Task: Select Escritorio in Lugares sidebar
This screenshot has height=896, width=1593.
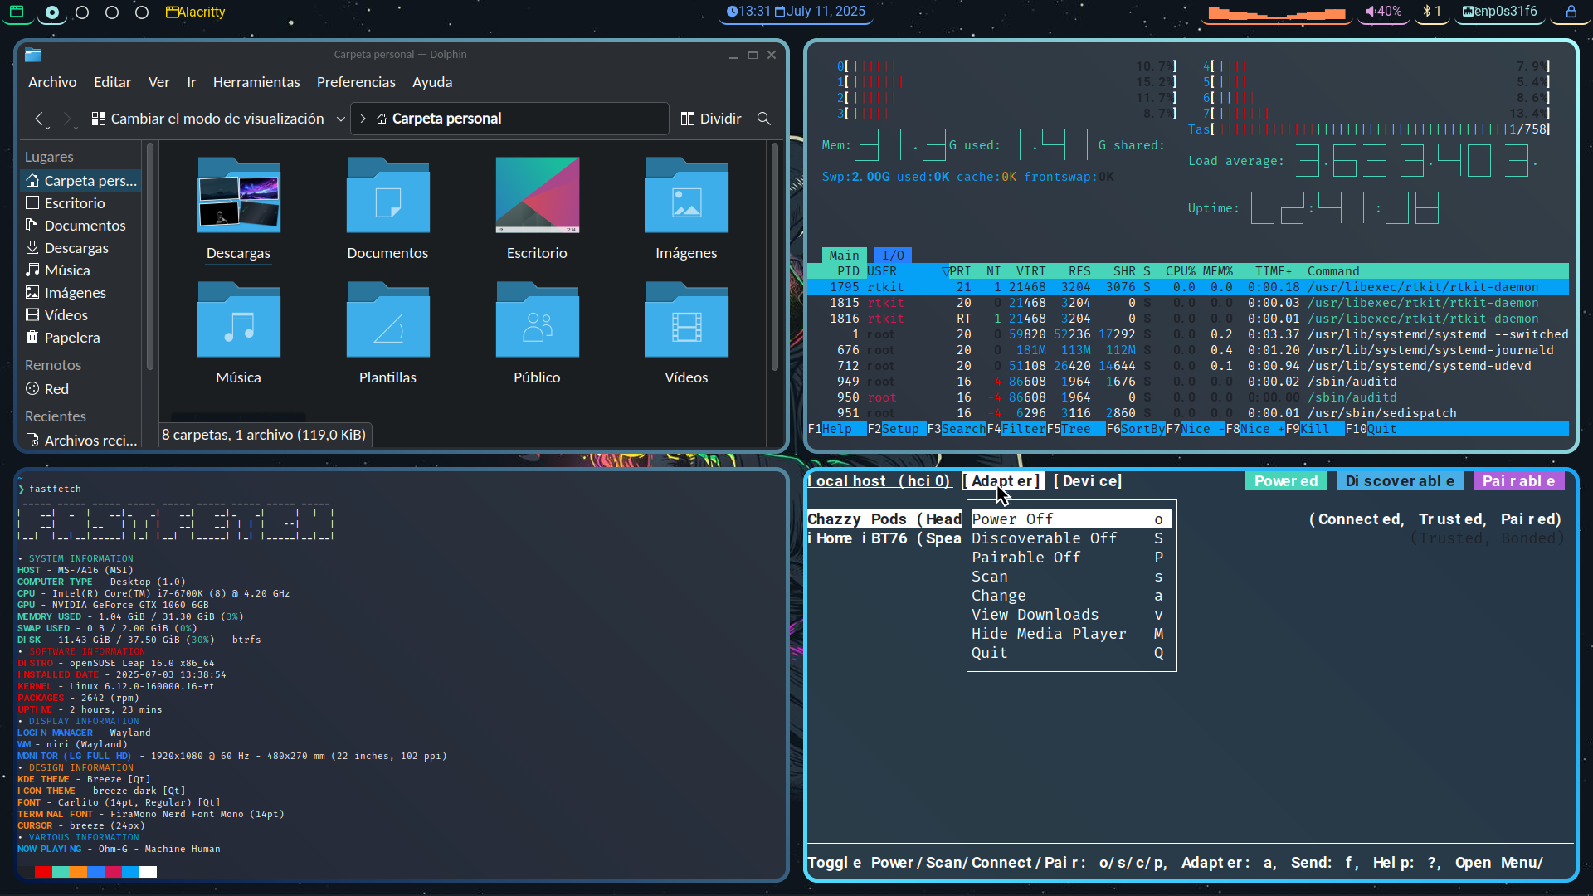Action: click(80, 203)
